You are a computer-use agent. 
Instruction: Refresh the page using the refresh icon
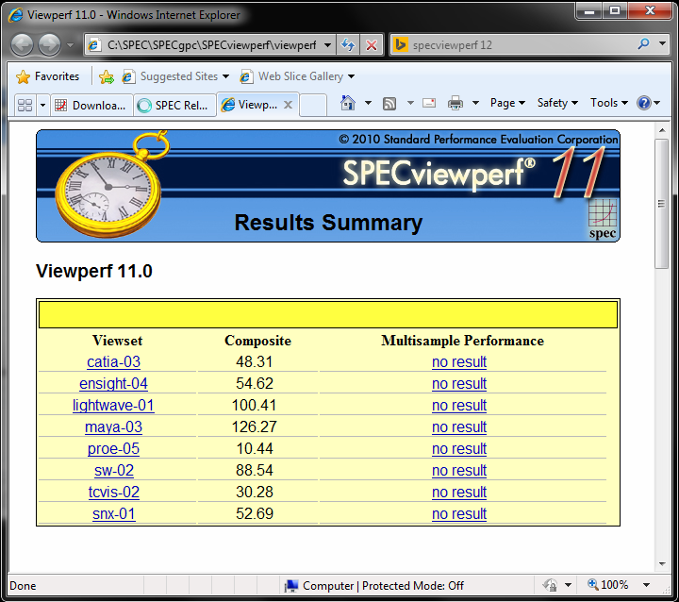click(348, 44)
